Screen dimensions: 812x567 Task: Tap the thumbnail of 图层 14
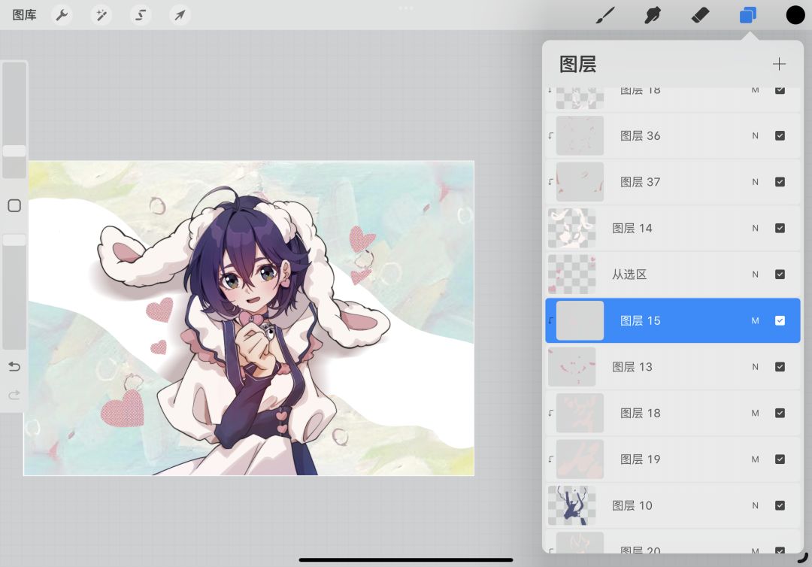click(571, 228)
